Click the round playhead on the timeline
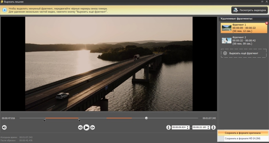 (x=146, y=118)
